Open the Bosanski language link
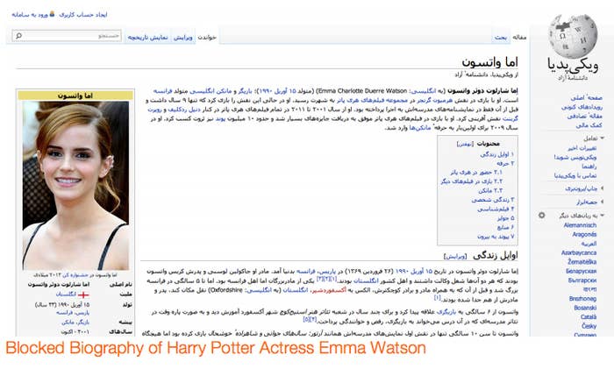The height and width of the screenshot is (376, 614). 585,308
